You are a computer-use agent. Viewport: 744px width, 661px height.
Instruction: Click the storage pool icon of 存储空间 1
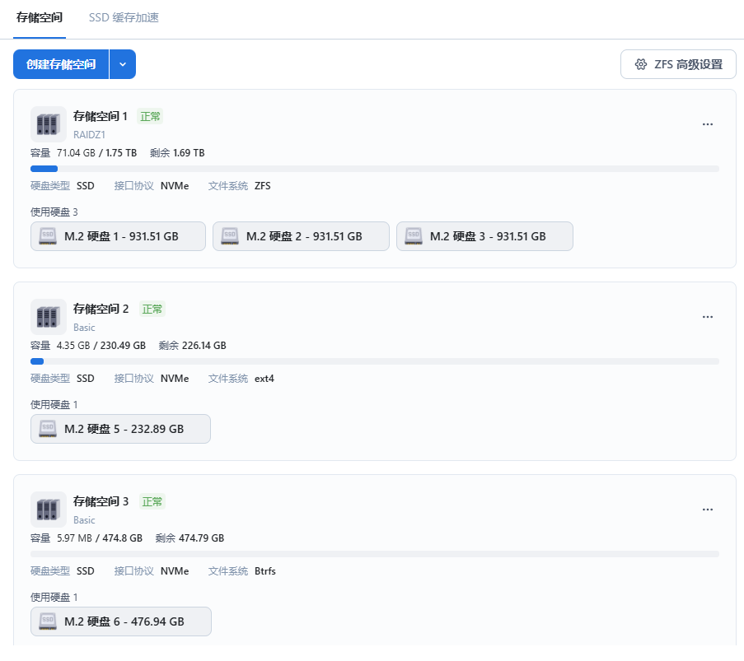[48, 124]
